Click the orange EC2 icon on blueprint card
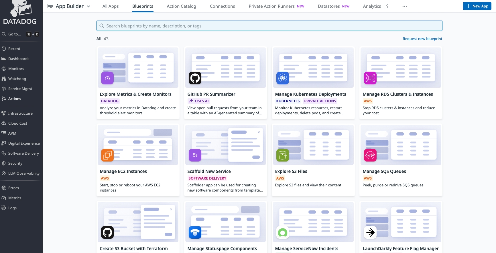This screenshot has width=496, height=253. point(107,155)
